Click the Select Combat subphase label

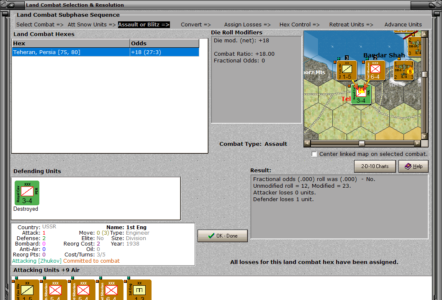click(40, 25)
